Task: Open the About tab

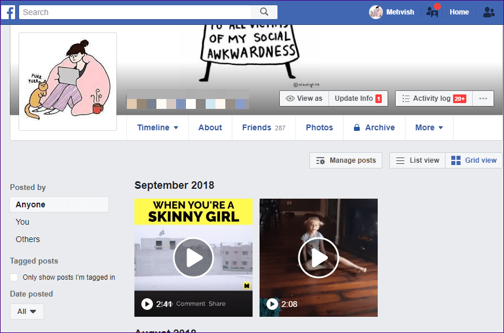Action: click(210, 127)
